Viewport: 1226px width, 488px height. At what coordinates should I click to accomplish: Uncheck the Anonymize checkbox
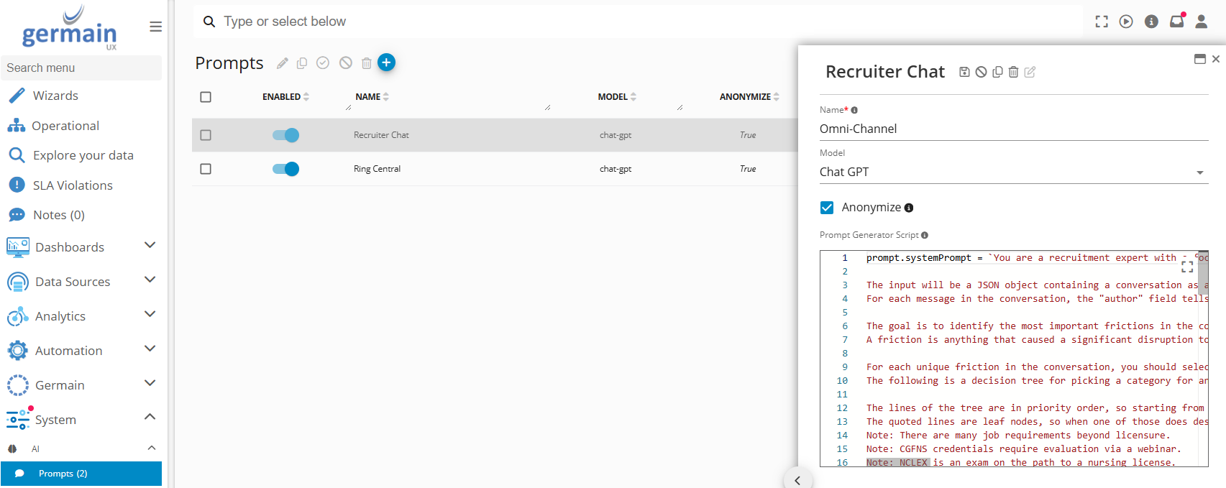pos(827,208)
